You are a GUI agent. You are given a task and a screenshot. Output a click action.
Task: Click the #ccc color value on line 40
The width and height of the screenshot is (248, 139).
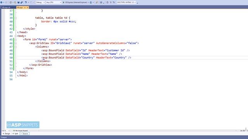pyautogui.click(x=72, y=22)
